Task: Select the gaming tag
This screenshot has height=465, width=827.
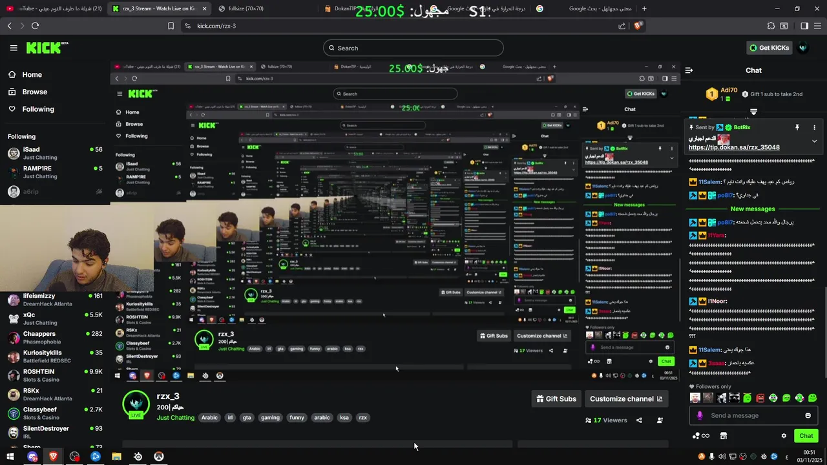Action: click(270, 418)
